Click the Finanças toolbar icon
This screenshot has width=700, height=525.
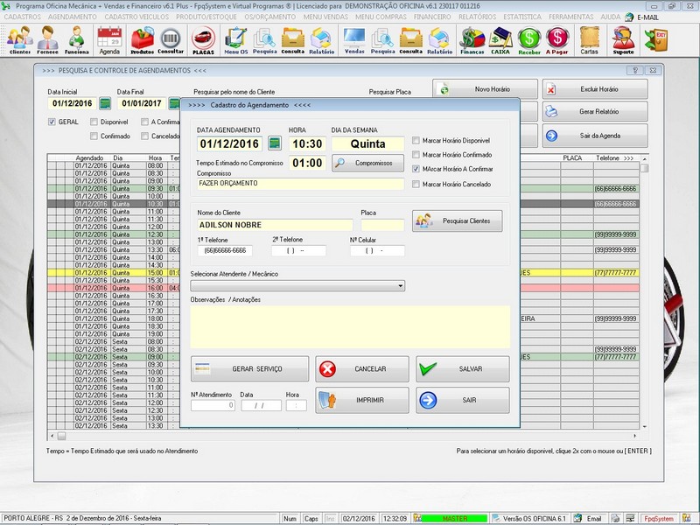(472, 39)
